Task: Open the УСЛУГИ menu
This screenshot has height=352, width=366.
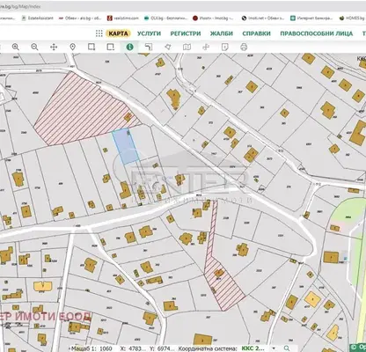Action: click(x=150, y=33)
